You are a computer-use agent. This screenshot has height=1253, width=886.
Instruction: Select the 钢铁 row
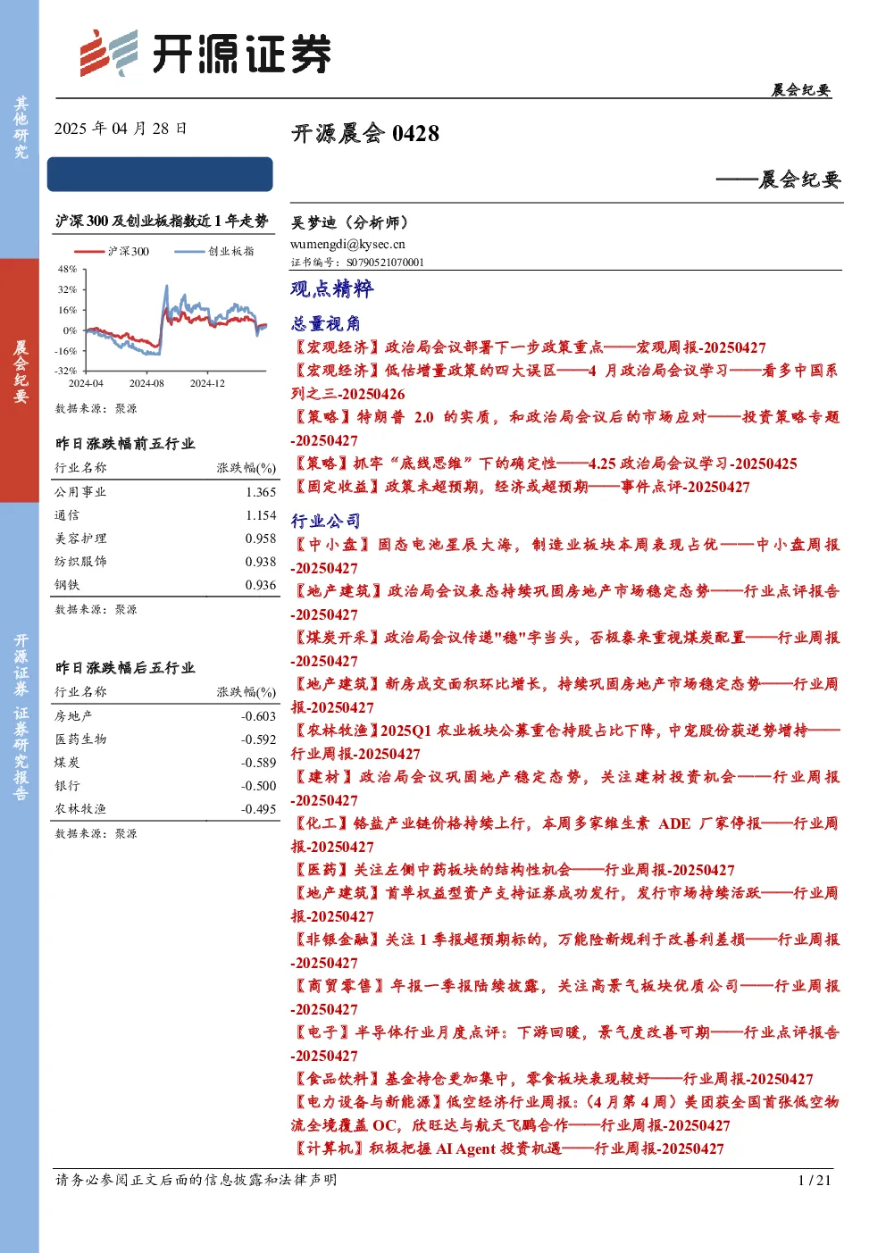[165, 585]
